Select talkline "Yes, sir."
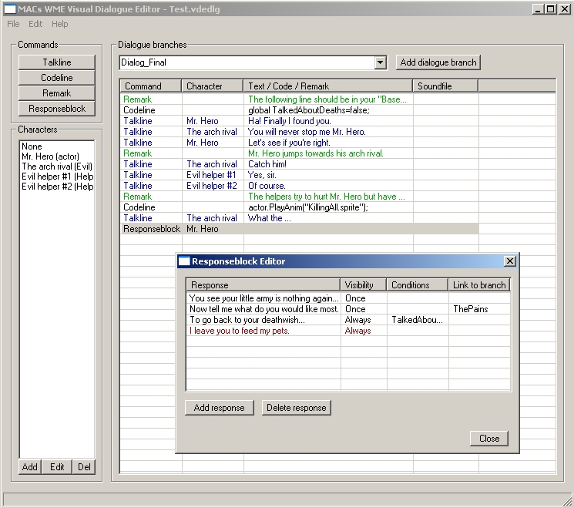 tap(300, 175)
